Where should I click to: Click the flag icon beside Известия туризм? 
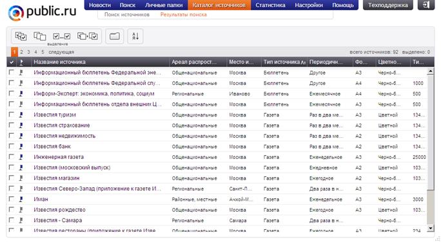(21, 115)
